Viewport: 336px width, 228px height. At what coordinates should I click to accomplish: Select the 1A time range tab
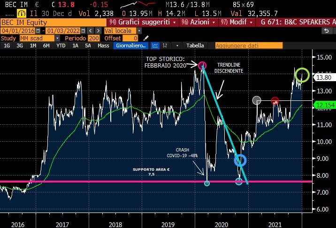tap(75, 46)
